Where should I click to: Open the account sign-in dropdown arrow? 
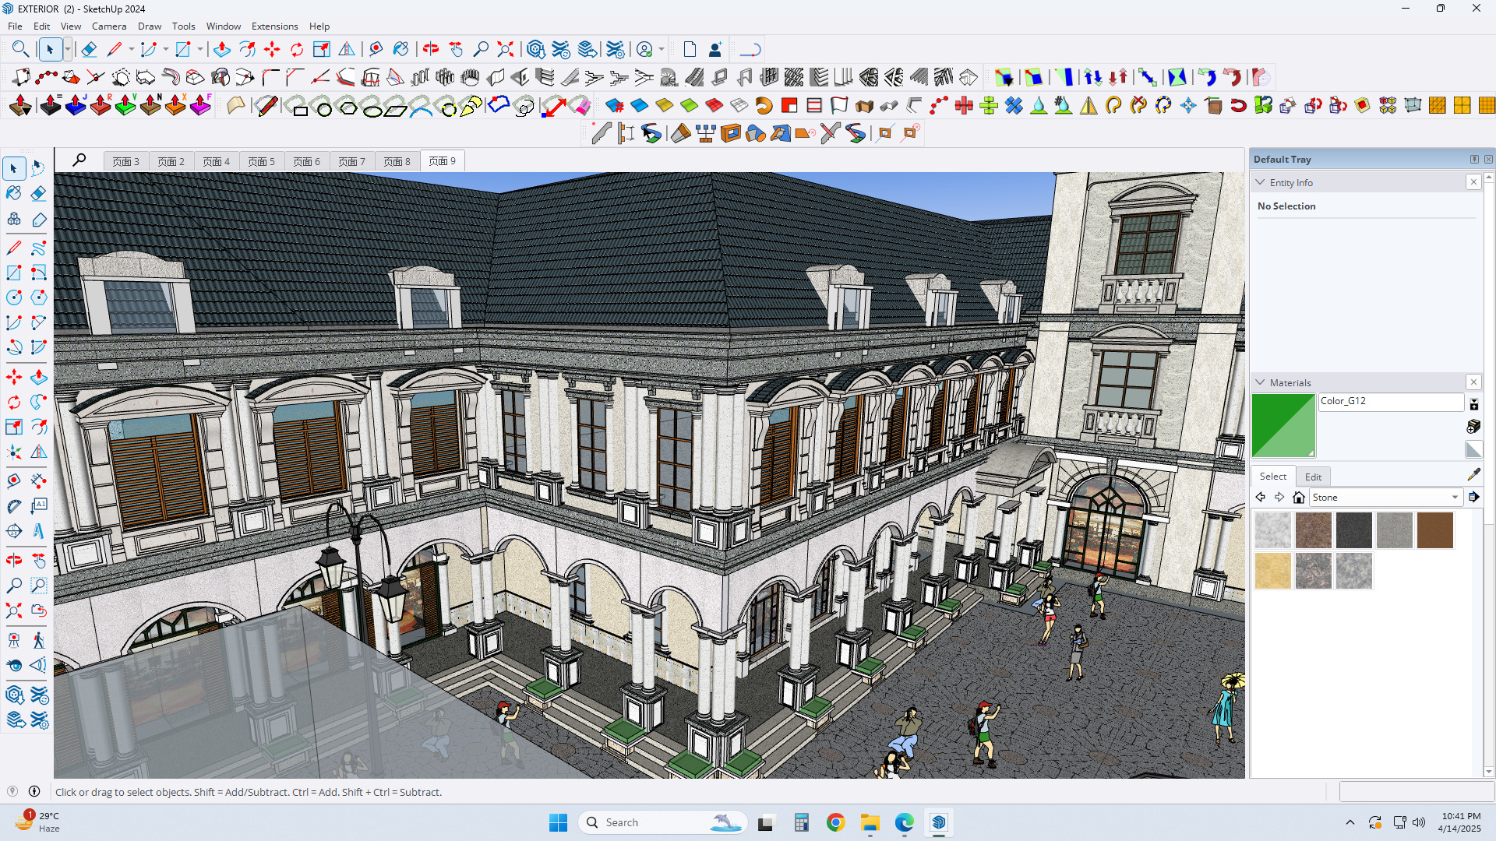click(x=662, y=50)
